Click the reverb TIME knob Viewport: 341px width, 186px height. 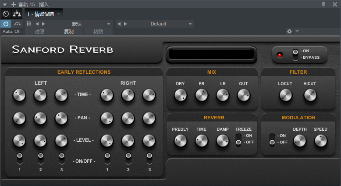click(202, 141)
